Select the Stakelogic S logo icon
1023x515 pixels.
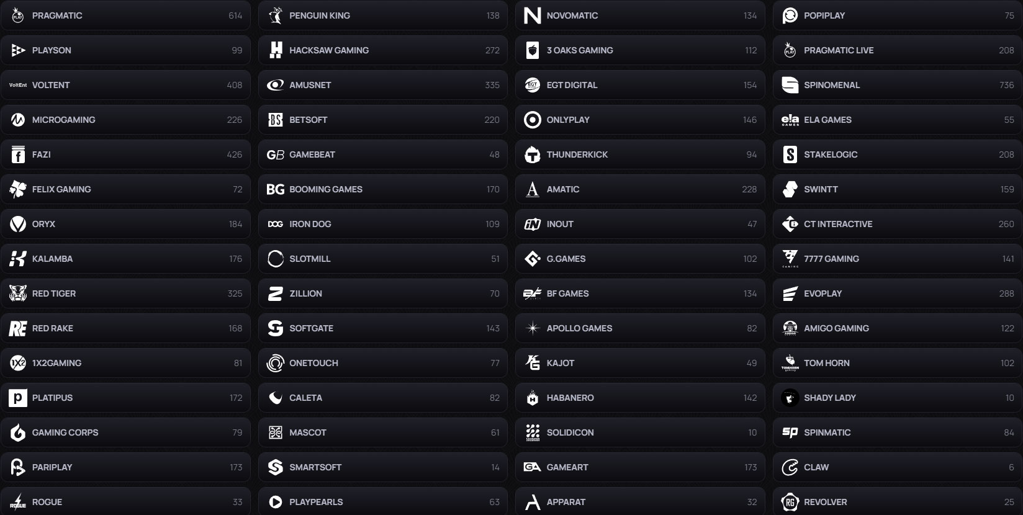click(790, 154)
